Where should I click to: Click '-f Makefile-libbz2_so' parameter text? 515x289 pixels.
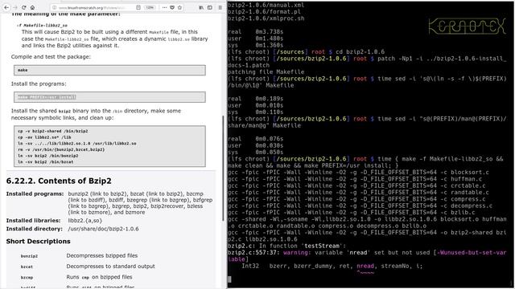click(x=42, y=25)
